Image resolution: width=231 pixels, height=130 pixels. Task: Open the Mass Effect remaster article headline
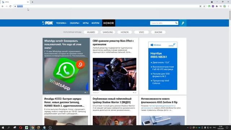(x=113, y=43)
